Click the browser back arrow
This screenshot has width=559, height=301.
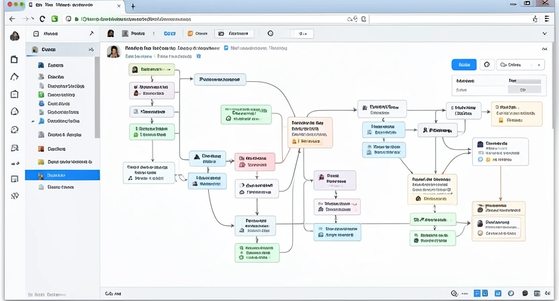click(11, 19)
